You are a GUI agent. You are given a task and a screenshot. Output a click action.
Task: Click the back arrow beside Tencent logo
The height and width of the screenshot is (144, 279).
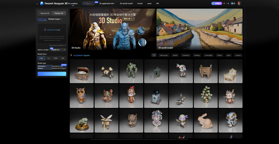tap(37, 3)
